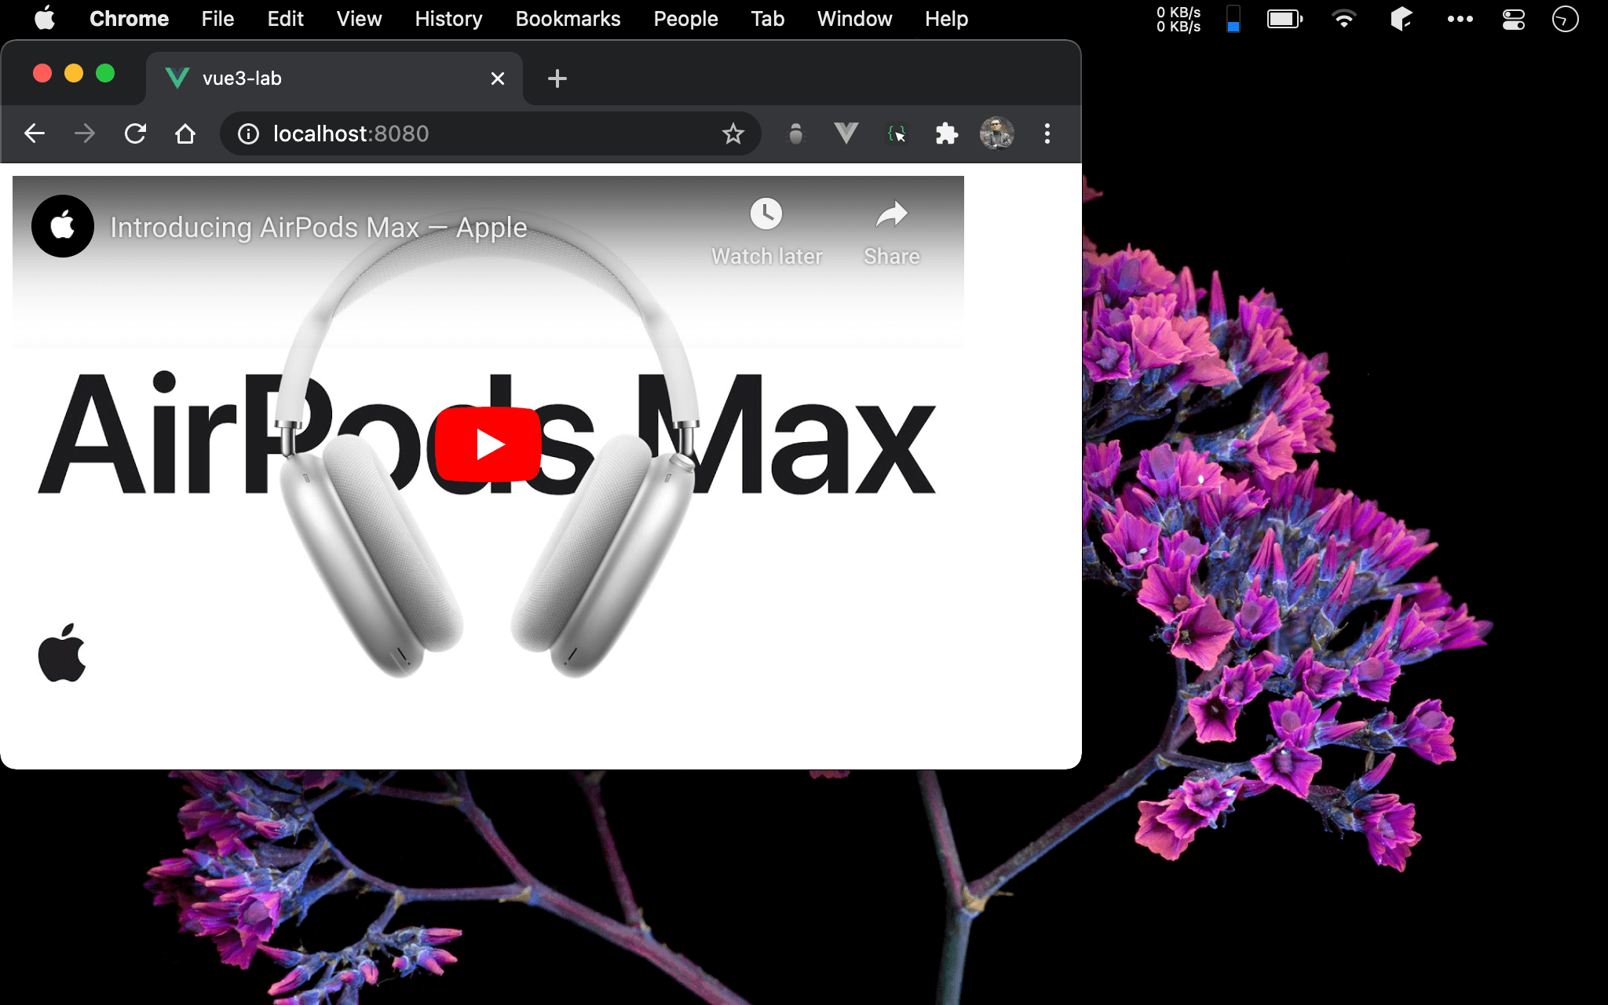Click the Introducing AirPods Max title link
The image size is (1608, 1005).
coord(318,228)
